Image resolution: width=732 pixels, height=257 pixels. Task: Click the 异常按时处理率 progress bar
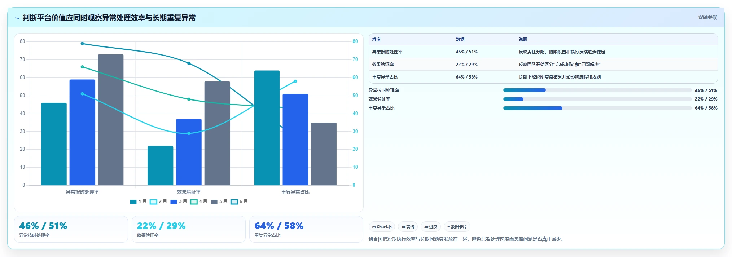(x=597, y=90)
